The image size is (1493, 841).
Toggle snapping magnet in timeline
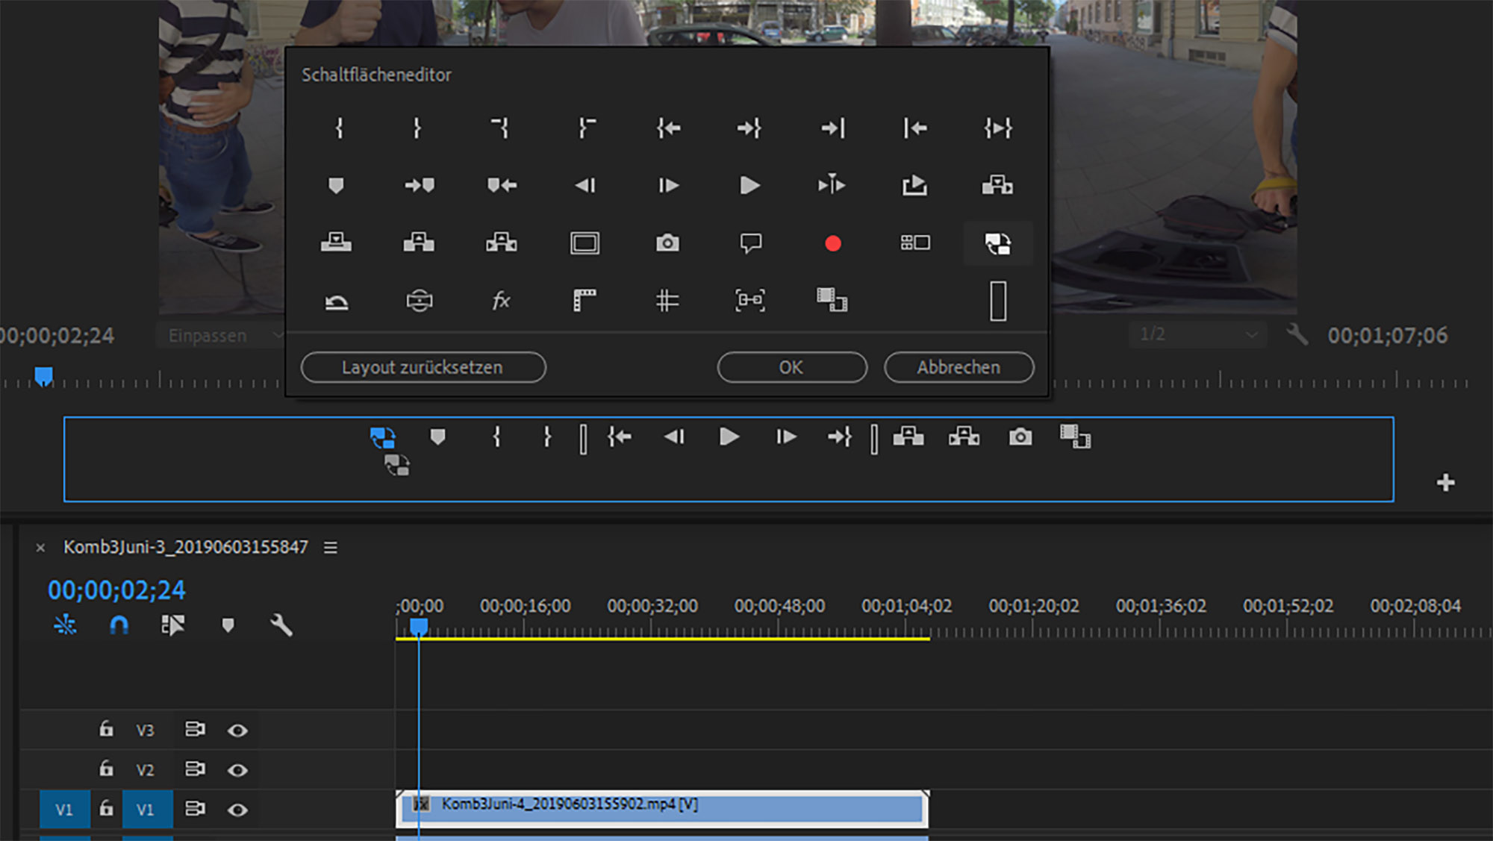point(119,625)
